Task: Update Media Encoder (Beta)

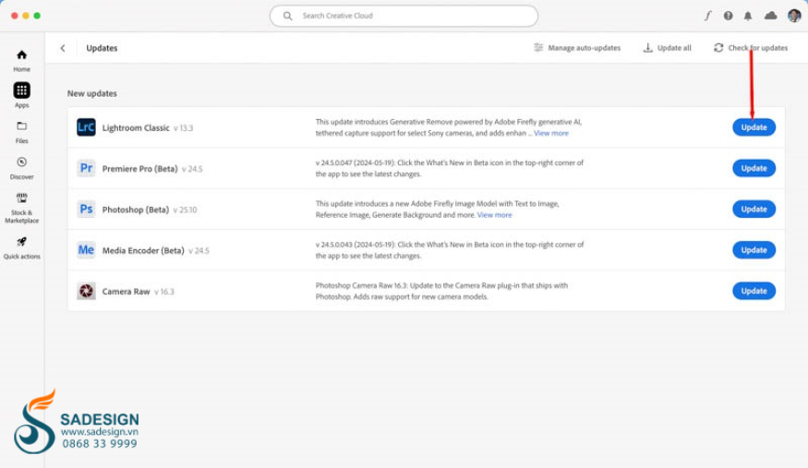Action: pos(754,250)
